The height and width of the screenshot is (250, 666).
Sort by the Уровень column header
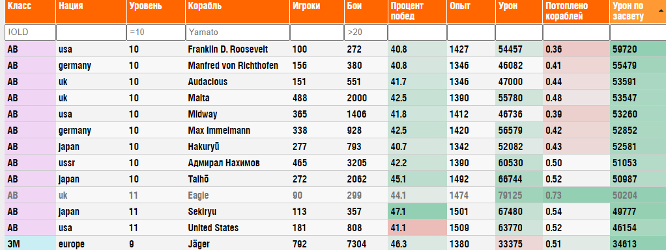[156, 12]
